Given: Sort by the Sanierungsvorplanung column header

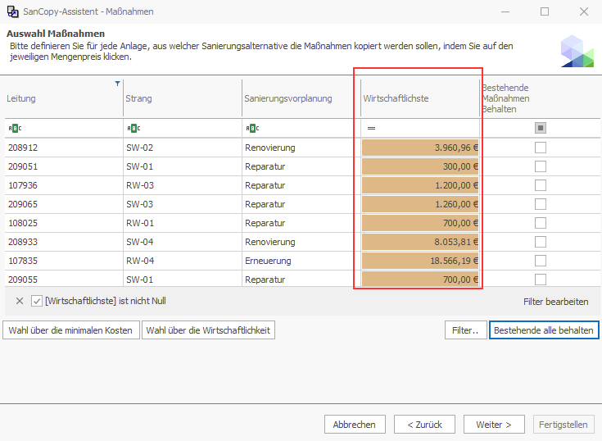Looking at the screenshot, I should tap(299, 98).
